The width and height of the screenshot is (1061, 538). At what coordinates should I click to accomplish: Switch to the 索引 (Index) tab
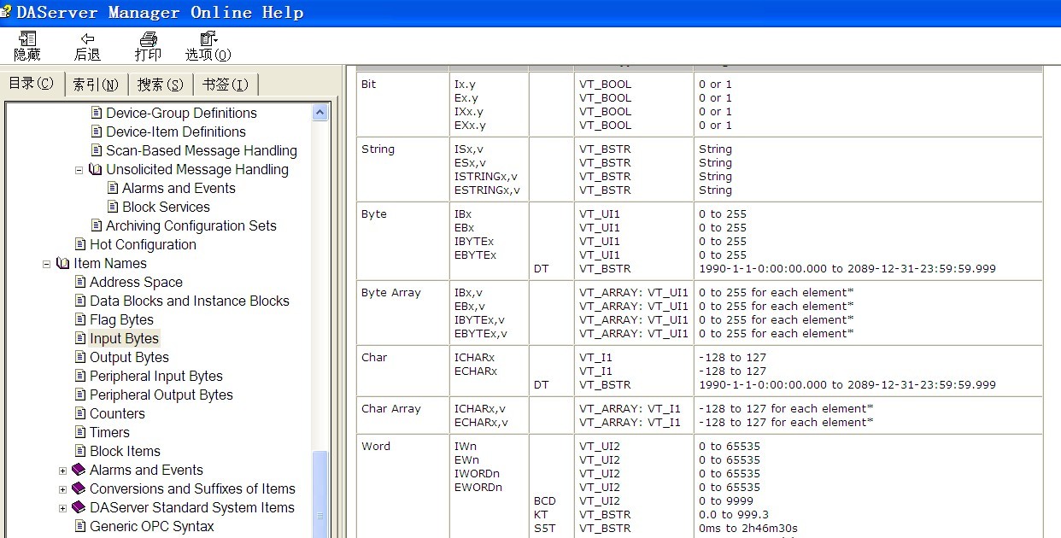coord(96,85)
